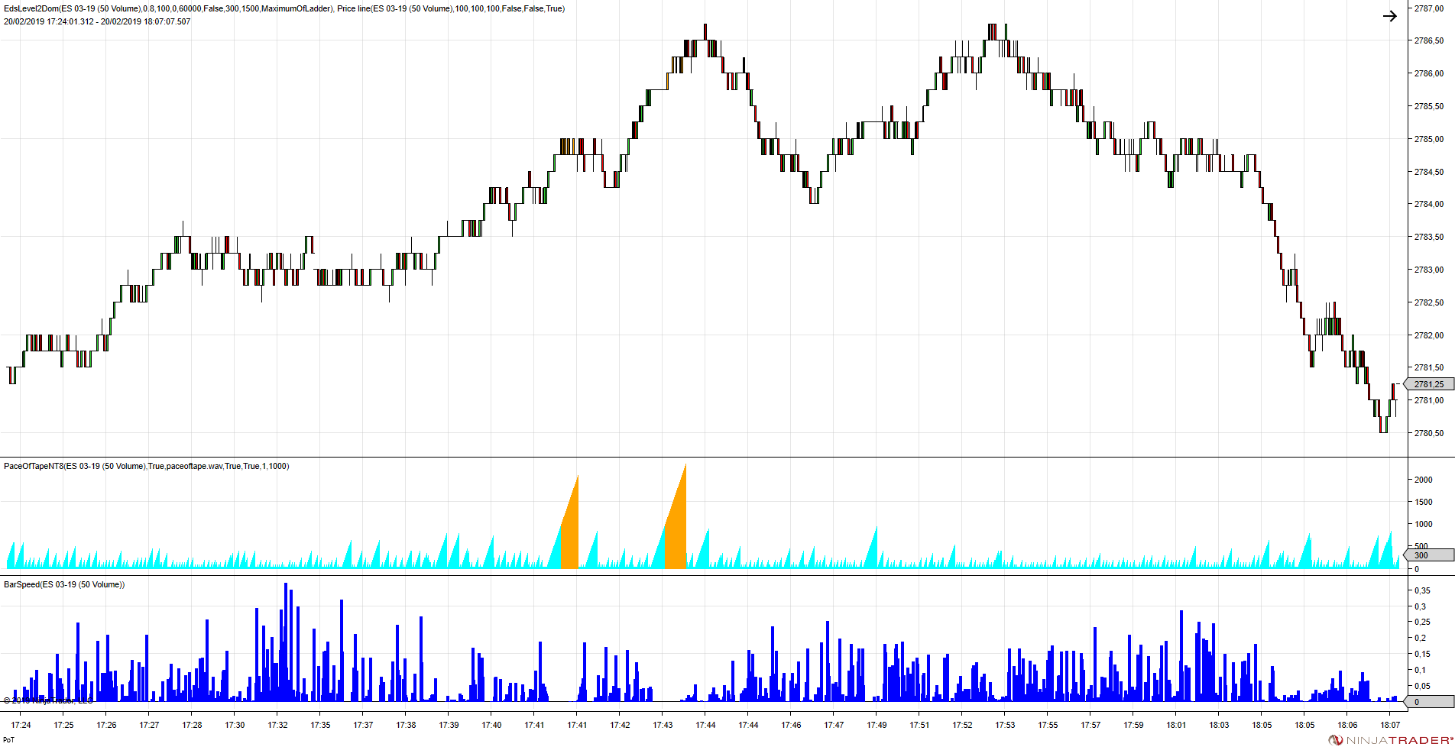Click the PoT label at bottom left
The height and width of the screenshot is (747, 1455).
tap(9, 740)
